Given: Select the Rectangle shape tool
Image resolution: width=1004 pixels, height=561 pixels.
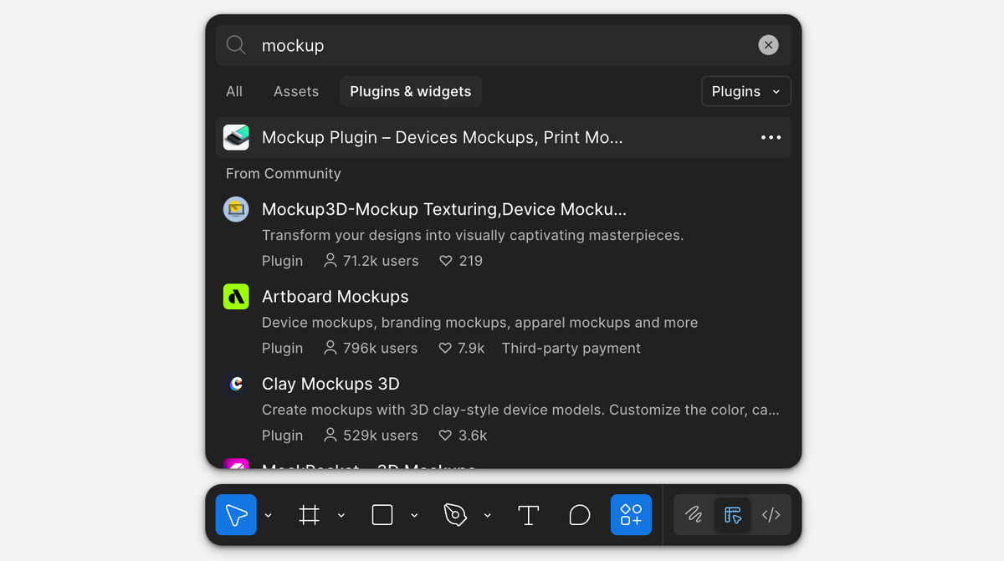Looking at the screenshot, I should pyautogui.click(x=382, y=515).
